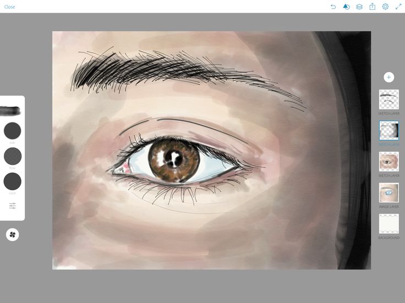Image resolution: width=405 pixels, height=303 pixels.
Task: Tap the Close link
Action: [x=9, y=7]
